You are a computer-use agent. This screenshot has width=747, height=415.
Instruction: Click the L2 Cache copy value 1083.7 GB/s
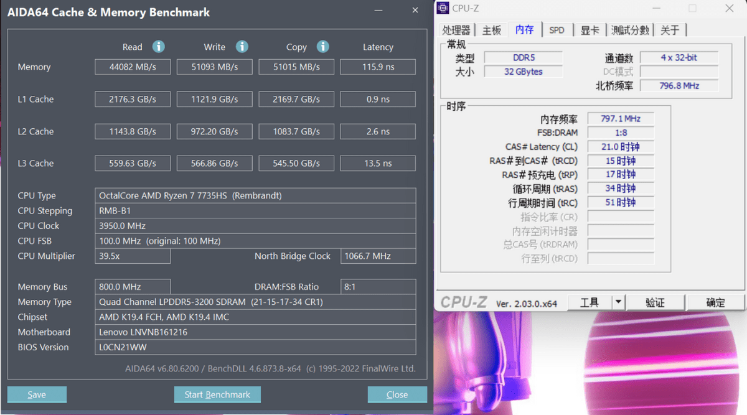pos(296,131)
